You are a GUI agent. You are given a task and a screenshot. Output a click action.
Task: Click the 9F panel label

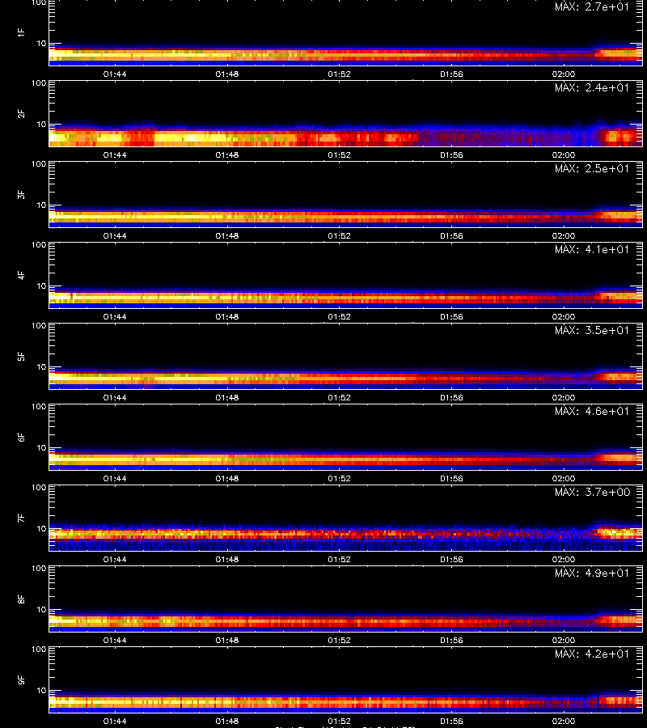tap(21, 680)
